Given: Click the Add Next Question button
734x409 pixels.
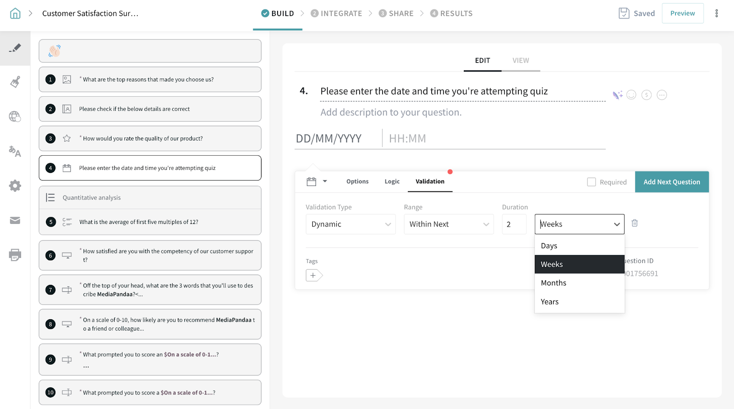Looking at the screenshot, I should coord(672,182).
